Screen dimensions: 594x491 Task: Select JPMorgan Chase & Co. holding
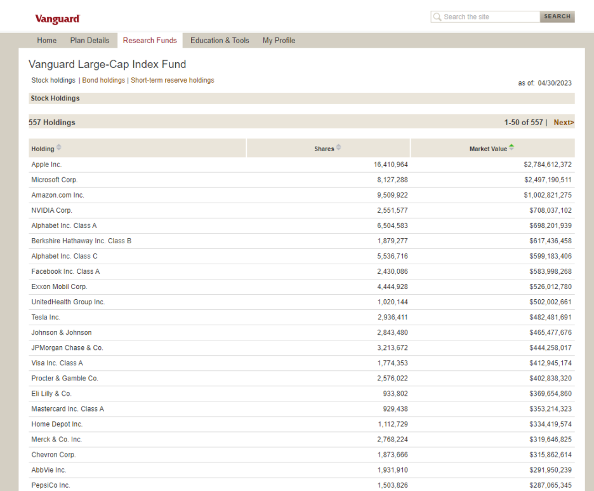67,347
